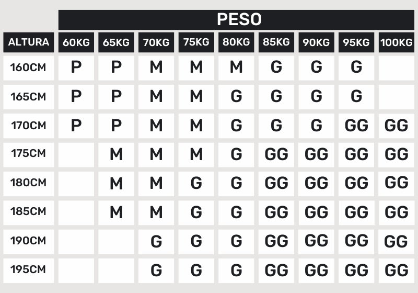Select the 75KG weight header
Image resolution: width=418 pixels, height=293 pixels.
196,42
